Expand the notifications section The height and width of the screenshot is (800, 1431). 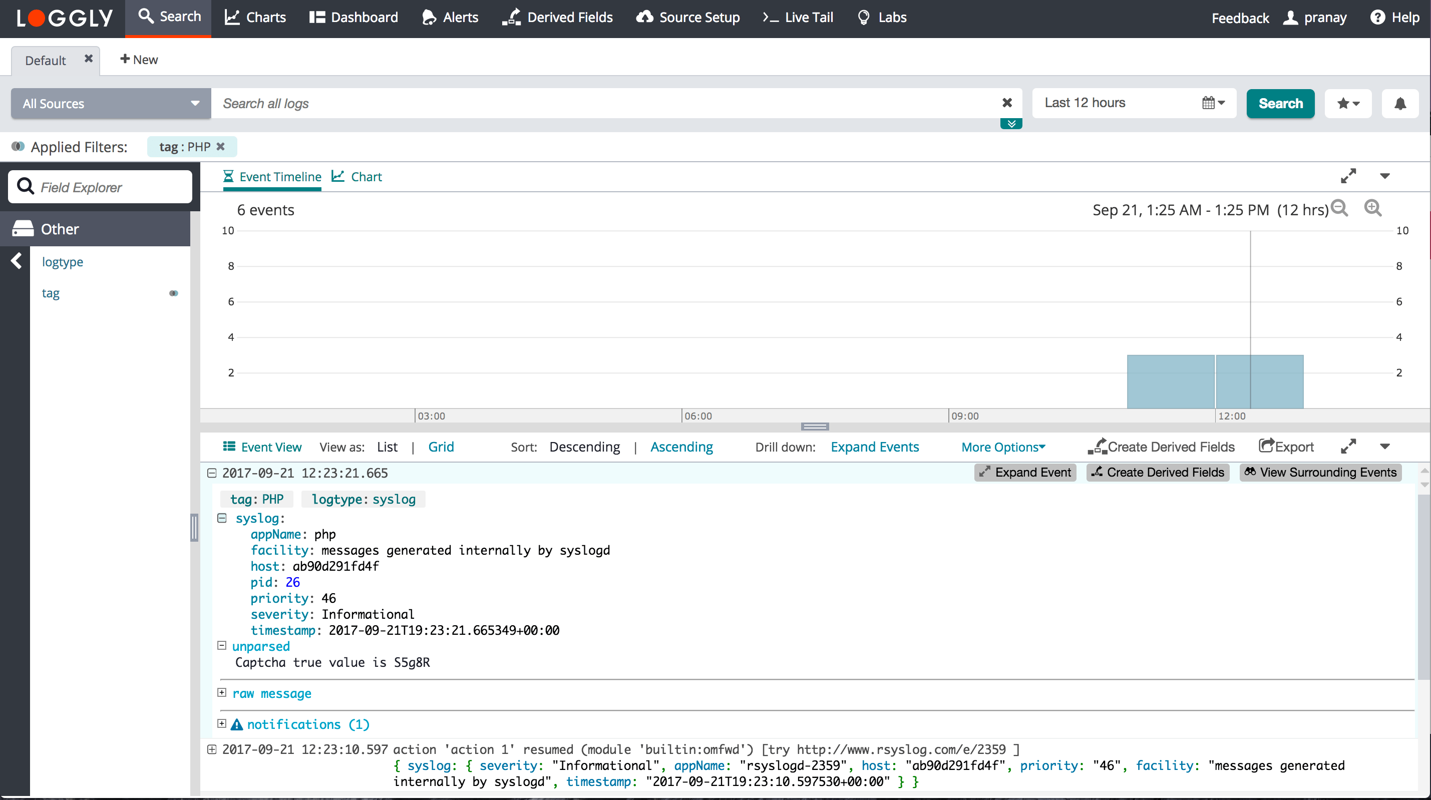click(221, 725)
